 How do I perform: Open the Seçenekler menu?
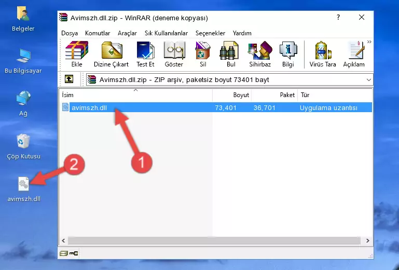[x=210, y=33]
